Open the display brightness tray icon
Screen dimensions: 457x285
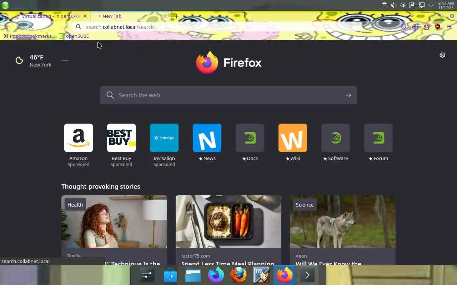403,5
